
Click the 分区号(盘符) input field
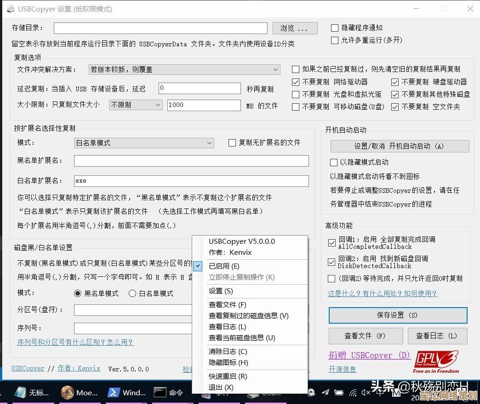point(133,310)
